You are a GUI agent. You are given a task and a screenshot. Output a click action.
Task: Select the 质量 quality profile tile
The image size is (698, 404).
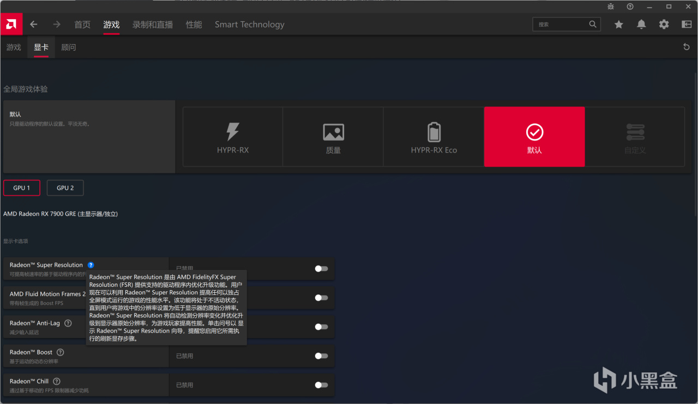click(333, 137)
